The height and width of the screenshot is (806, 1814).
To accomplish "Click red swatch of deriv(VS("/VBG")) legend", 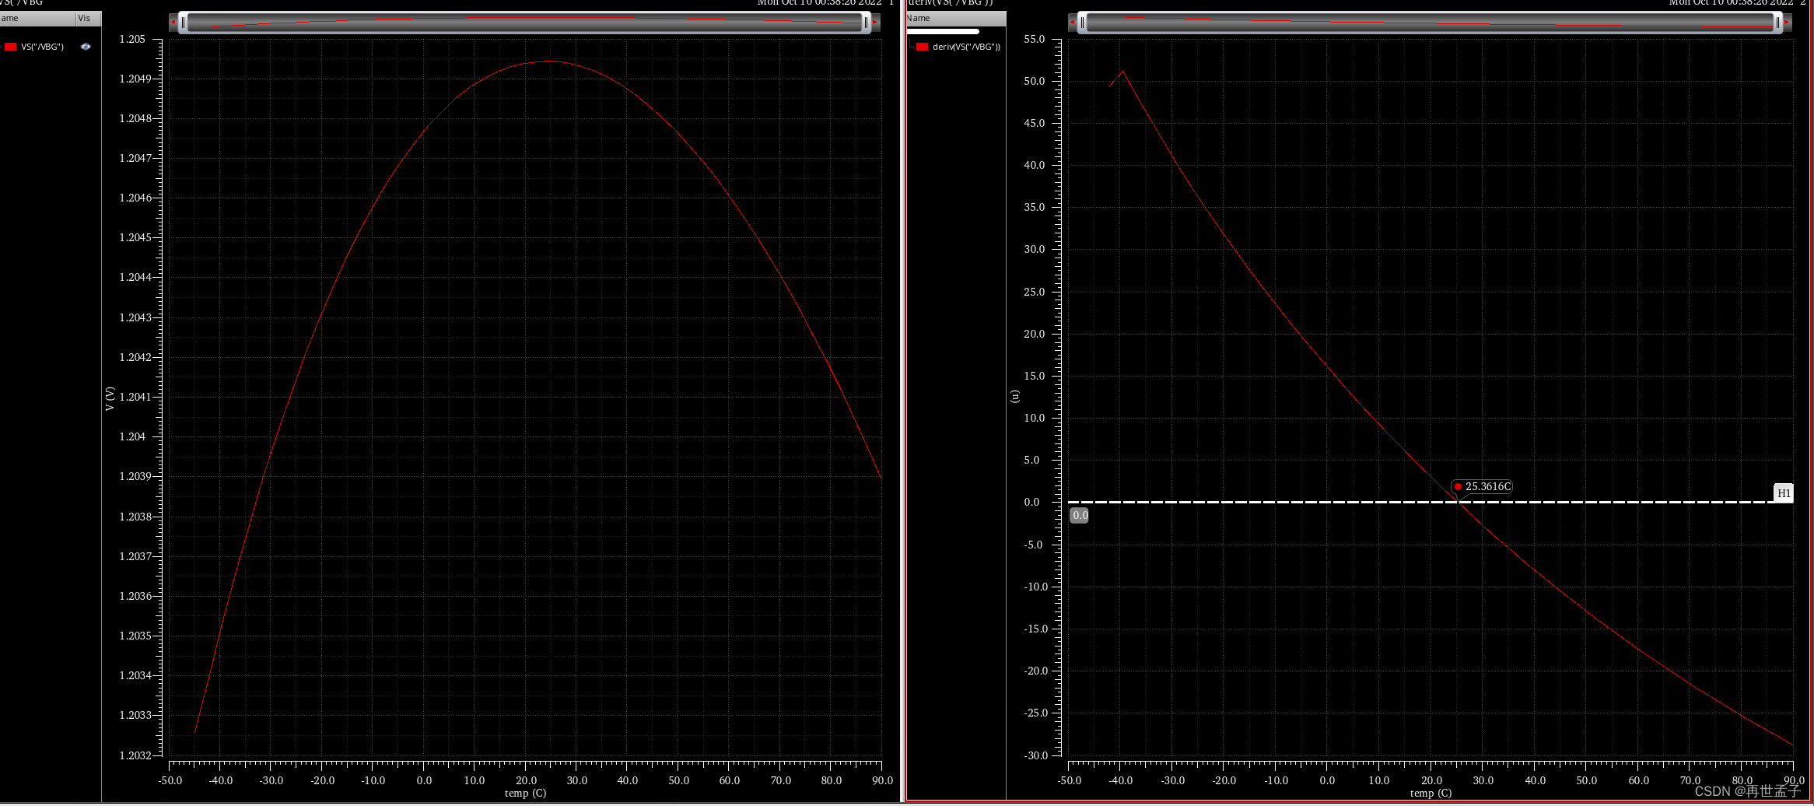I will (x=922, y=47).
